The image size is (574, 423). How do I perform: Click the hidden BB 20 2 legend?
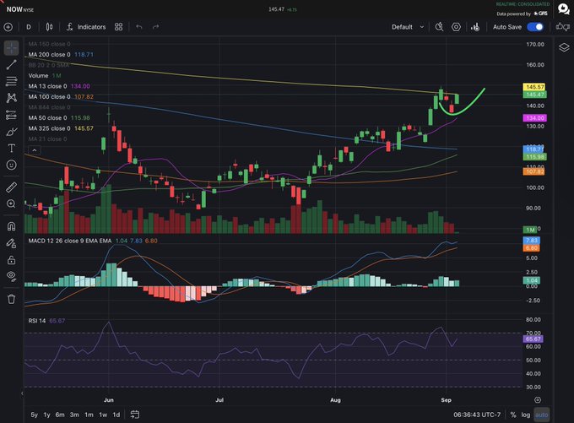49,65
